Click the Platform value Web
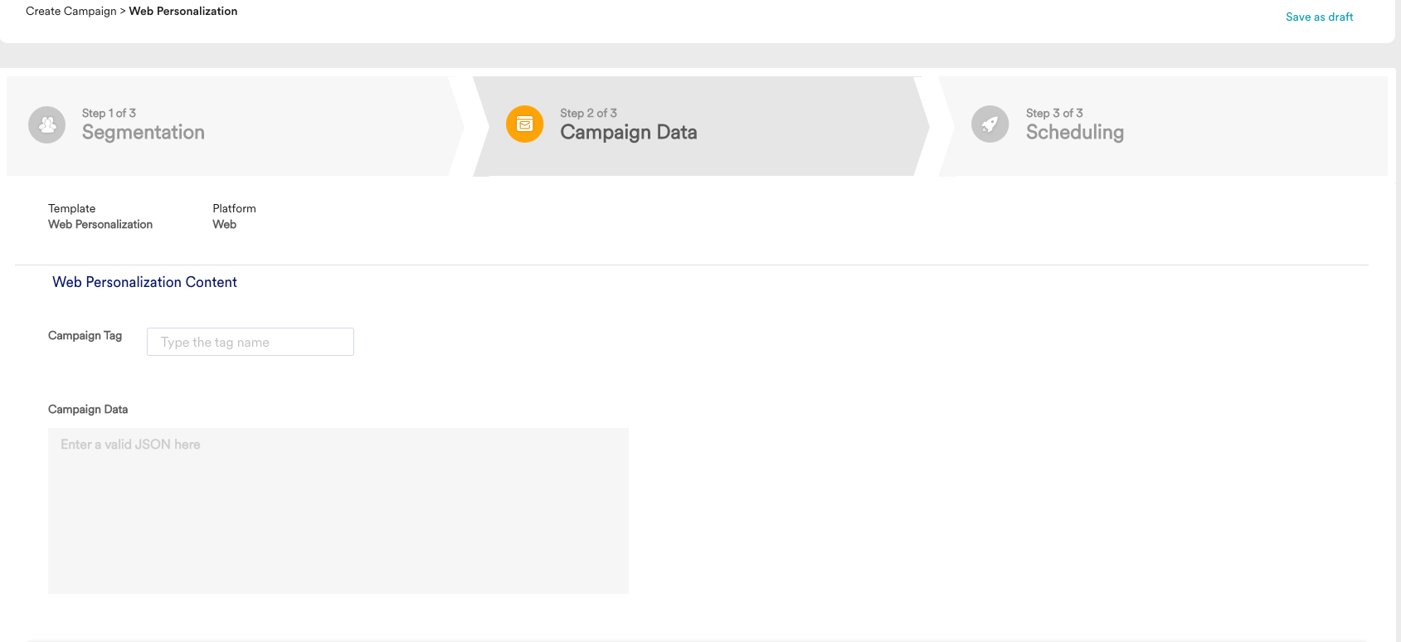Screen dimensions: 1401x642 click(x=225, y=224)
